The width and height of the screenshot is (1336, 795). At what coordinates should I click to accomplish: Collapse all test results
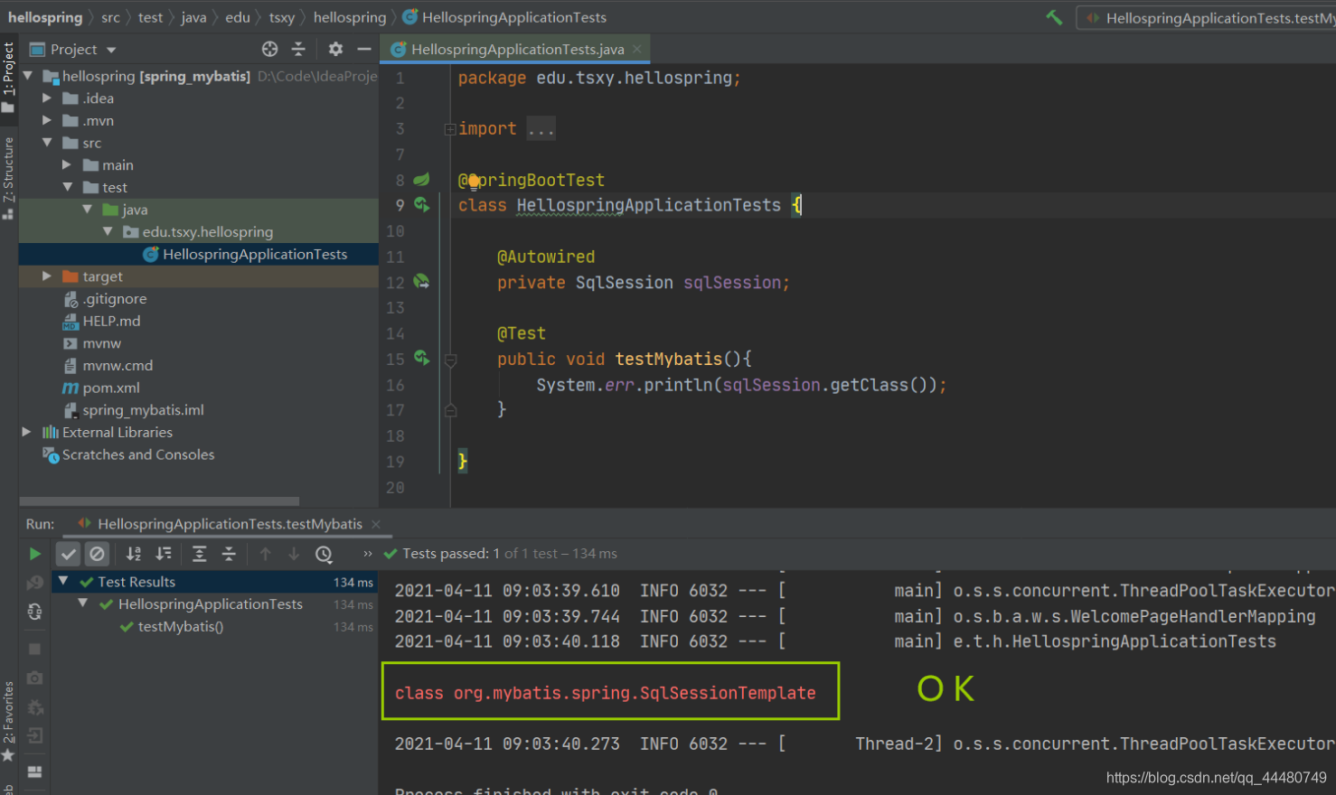pos(229,554)
